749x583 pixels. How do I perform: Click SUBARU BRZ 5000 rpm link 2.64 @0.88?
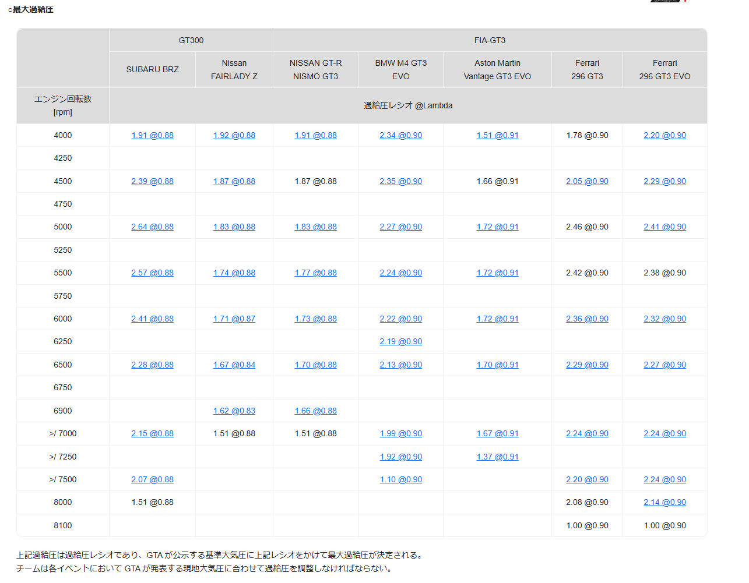coord(152,227)
